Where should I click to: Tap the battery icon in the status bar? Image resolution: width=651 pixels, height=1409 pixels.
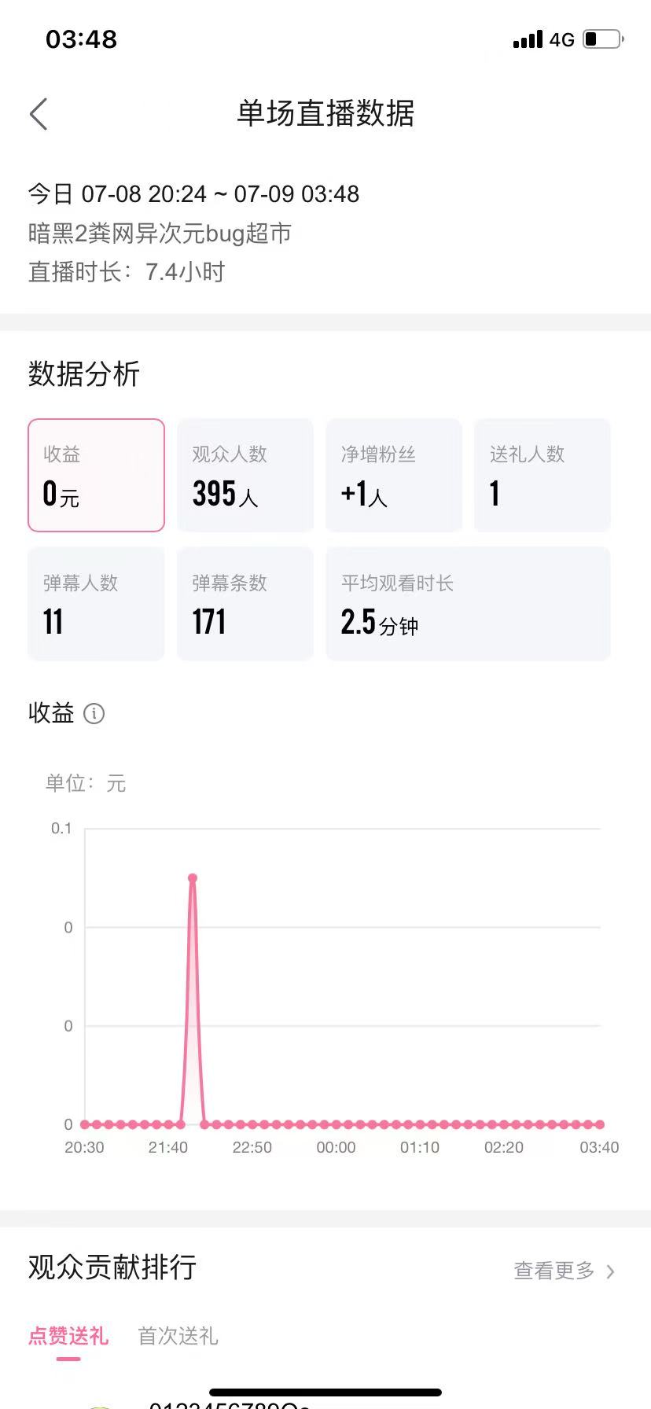coord(603,39)
